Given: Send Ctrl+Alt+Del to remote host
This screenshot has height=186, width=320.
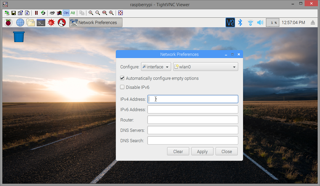Looking at the screenshot, I should click(x=52, y=13).
